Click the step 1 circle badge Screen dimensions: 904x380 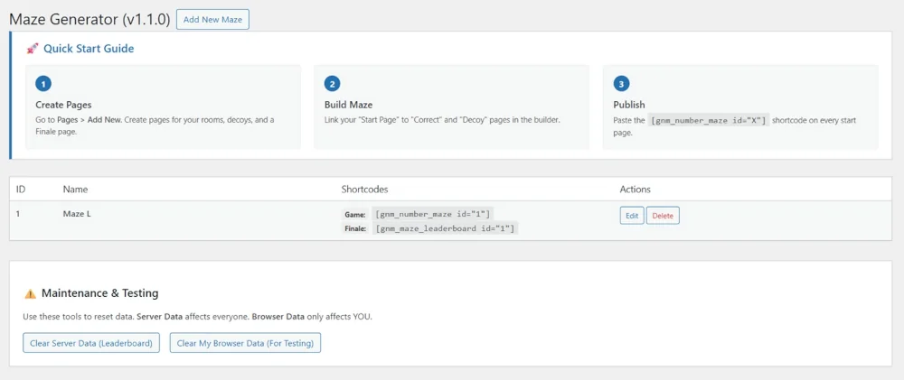[43, 84]
